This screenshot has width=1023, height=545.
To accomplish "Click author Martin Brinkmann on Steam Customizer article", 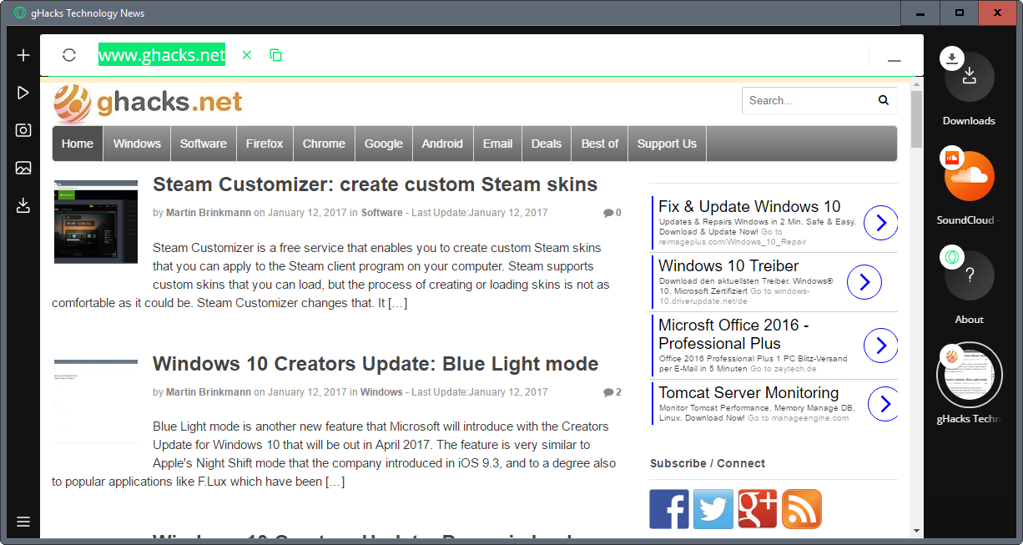I will [x=209, y=213].
